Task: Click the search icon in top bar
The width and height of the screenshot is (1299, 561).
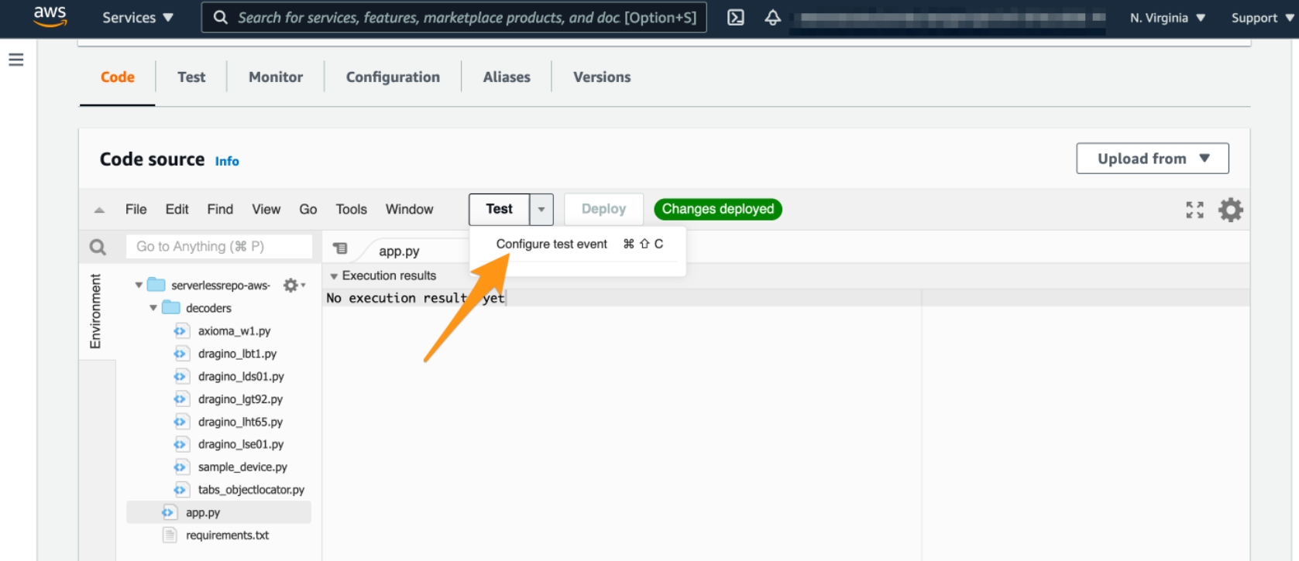Action: coord(221,17)
